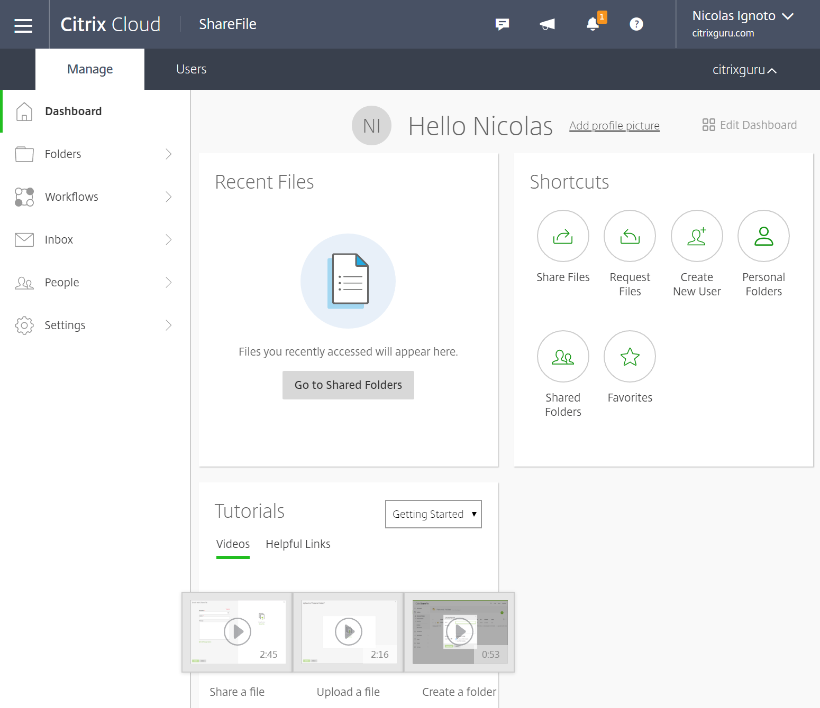Open the Add profile picture link
The width and height of the screenshot is (820, 708).
coord(614,126)
